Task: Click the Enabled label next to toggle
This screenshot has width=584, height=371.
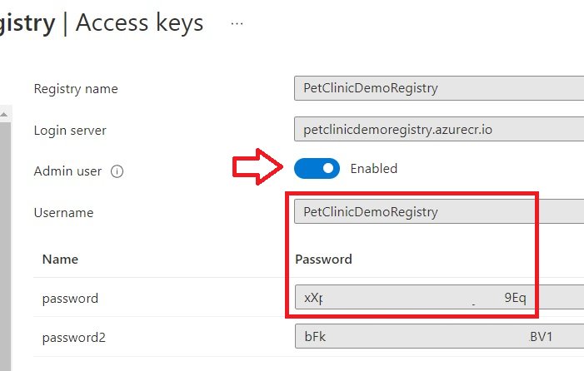Action: [373, 169]
